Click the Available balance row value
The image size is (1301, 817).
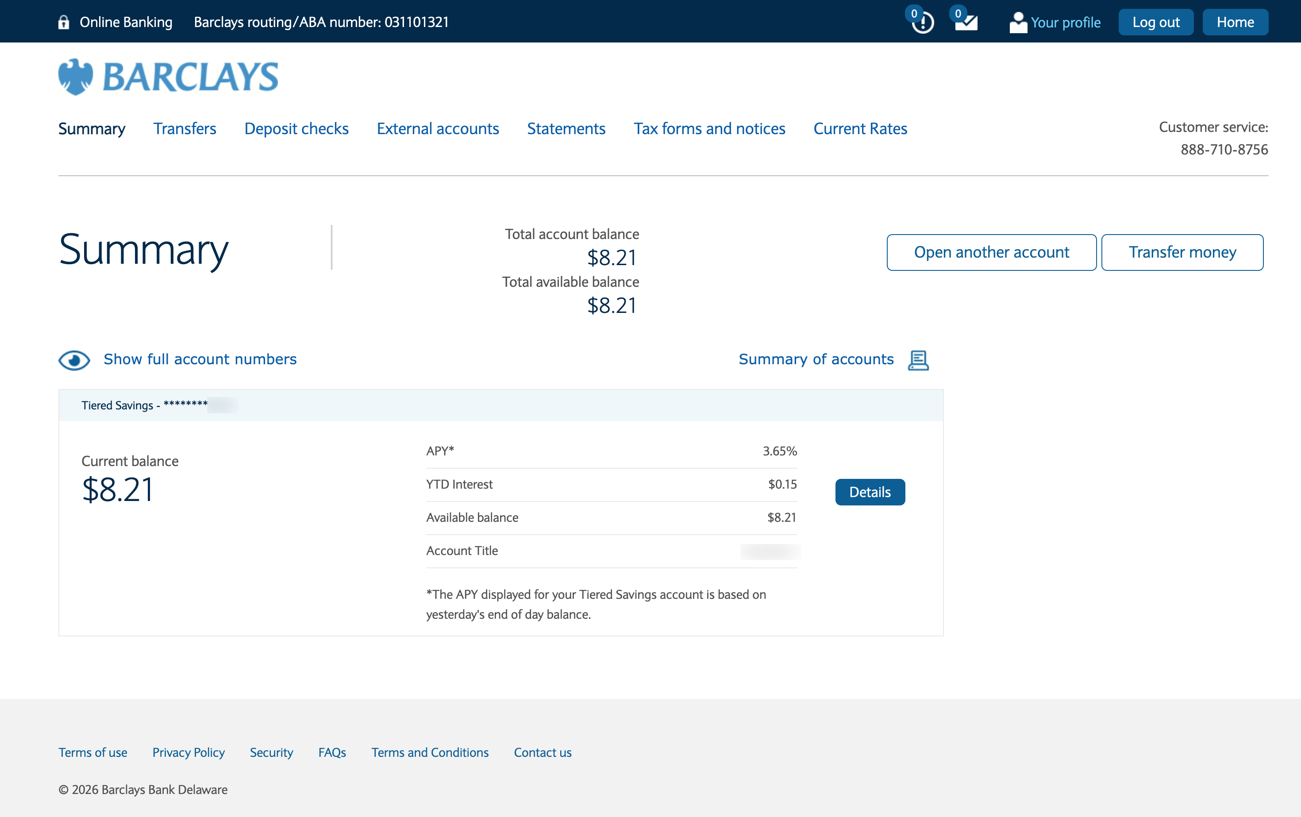pos(782,518)
